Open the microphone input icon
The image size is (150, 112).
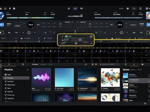(x=10, y=9)
